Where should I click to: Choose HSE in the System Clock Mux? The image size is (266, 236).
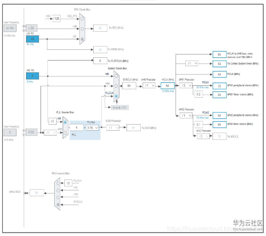tap(116, 86)
